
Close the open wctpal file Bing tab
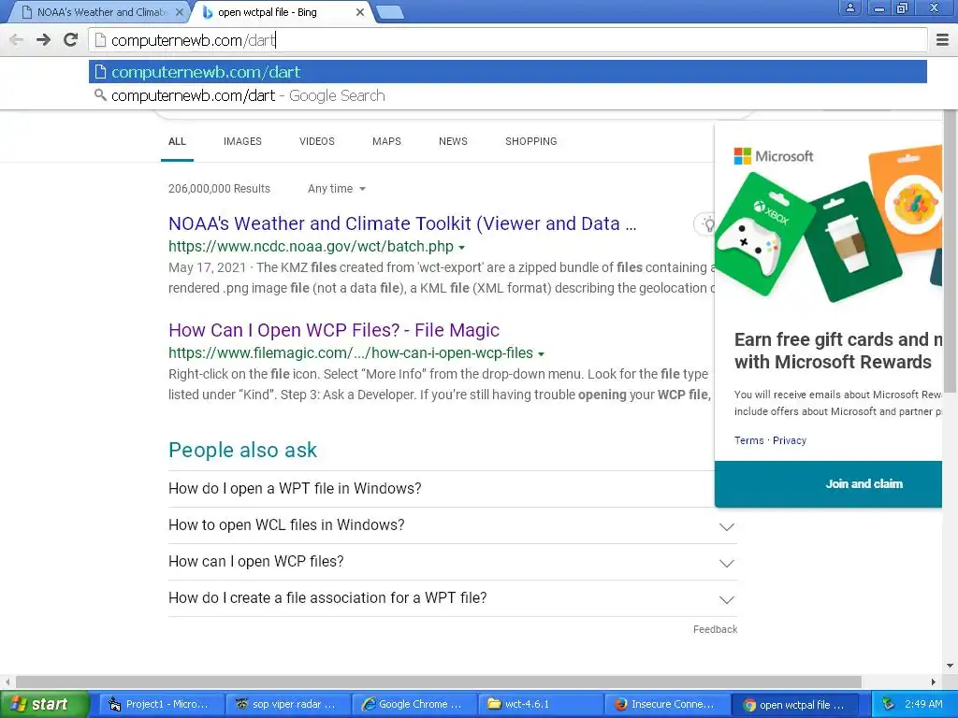pyautogui.click(x=360, y=12)
